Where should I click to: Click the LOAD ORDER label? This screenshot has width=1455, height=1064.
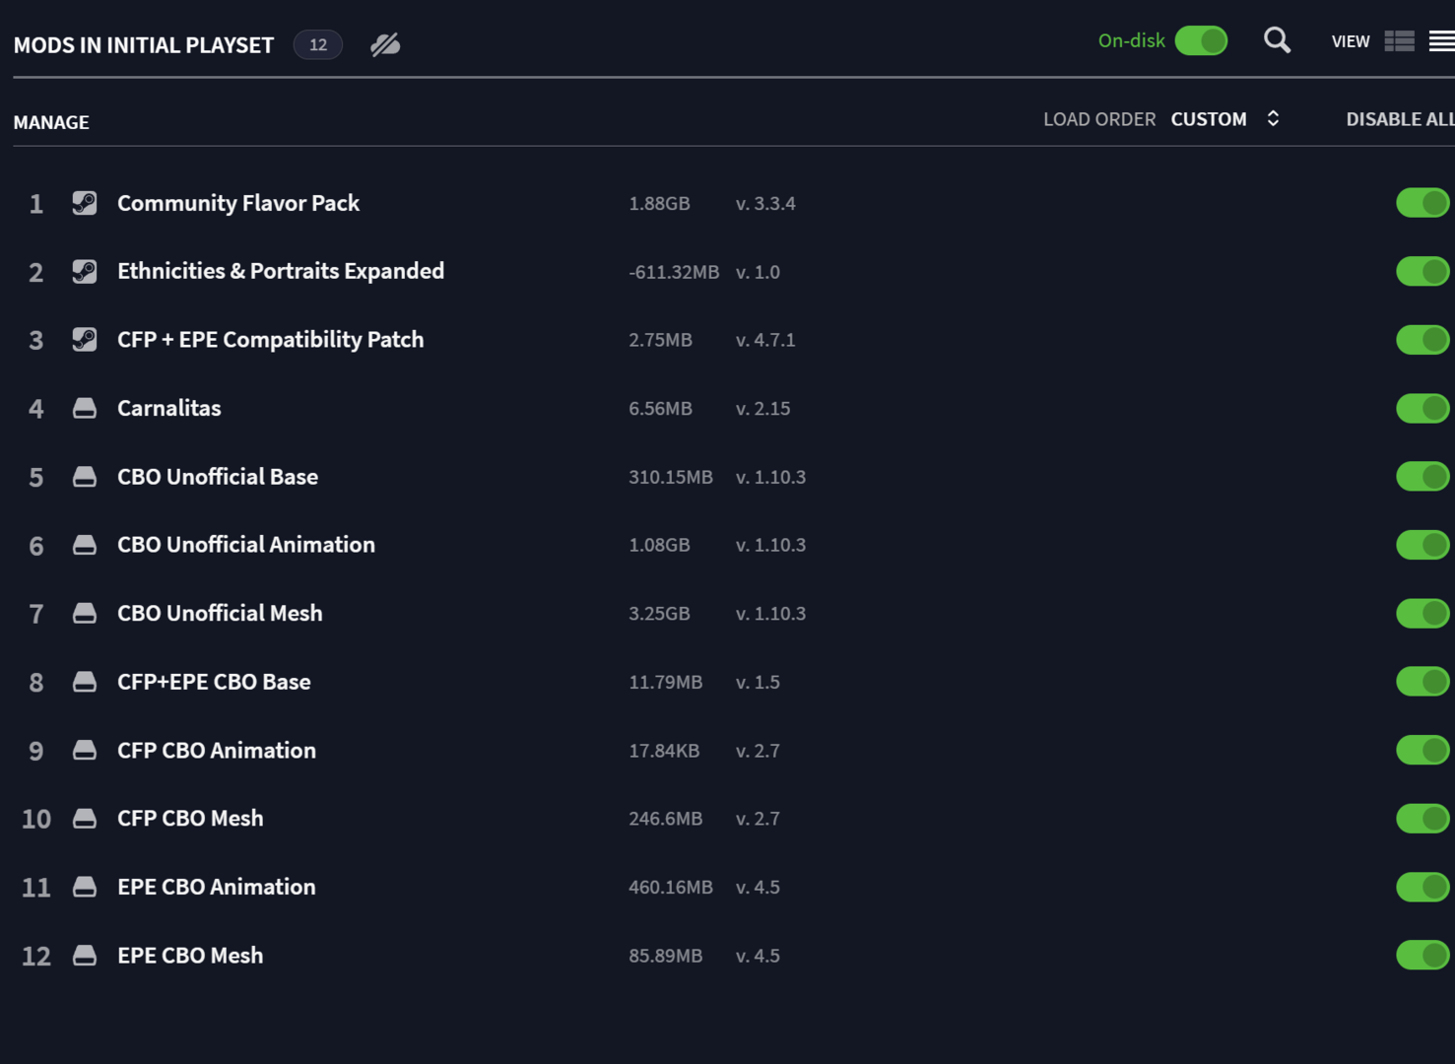pyautogui.click(x=1099, y=119)
